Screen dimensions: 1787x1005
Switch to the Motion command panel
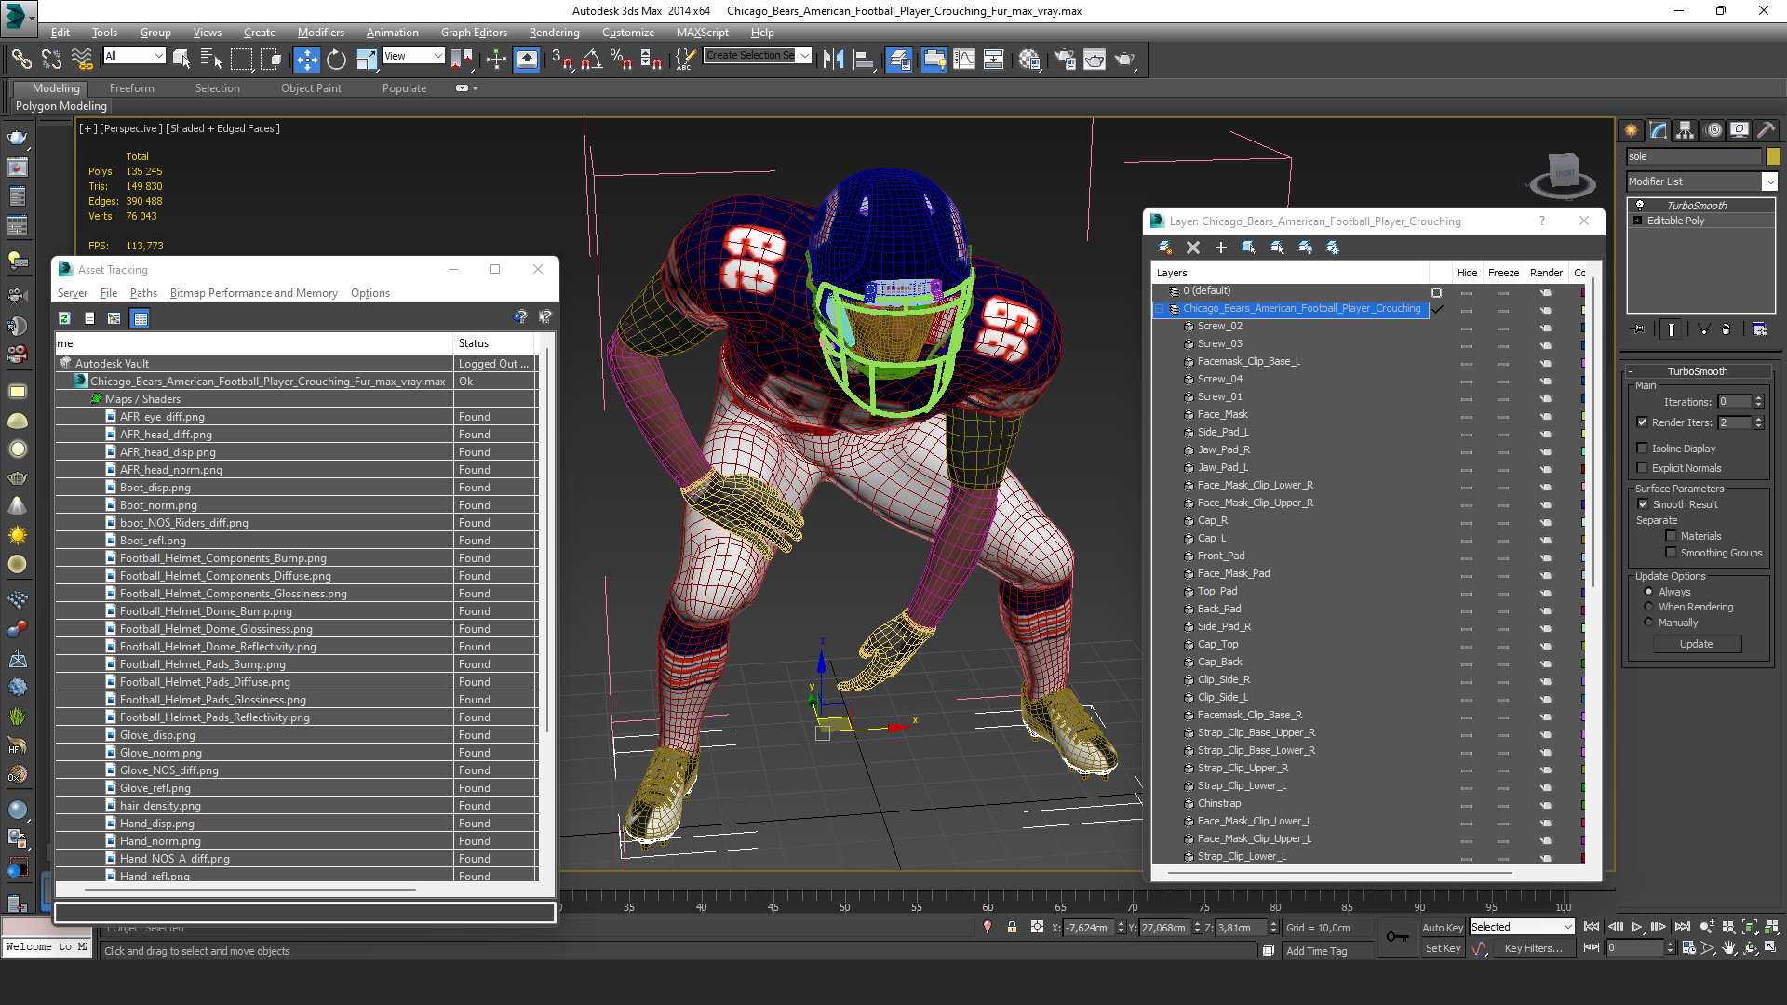[1713, 130]
